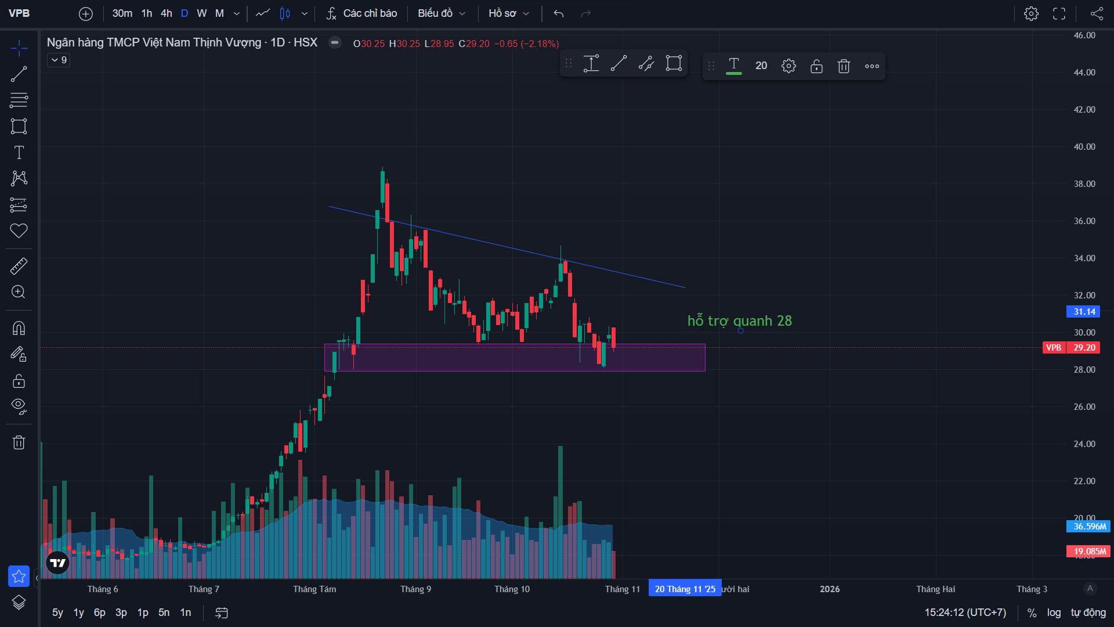Toggle log scale

pos(1054,612)
